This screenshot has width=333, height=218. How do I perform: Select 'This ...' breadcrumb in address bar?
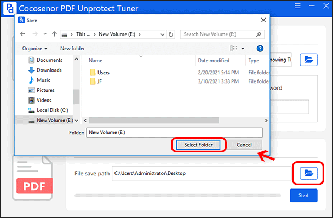(83, 34)
